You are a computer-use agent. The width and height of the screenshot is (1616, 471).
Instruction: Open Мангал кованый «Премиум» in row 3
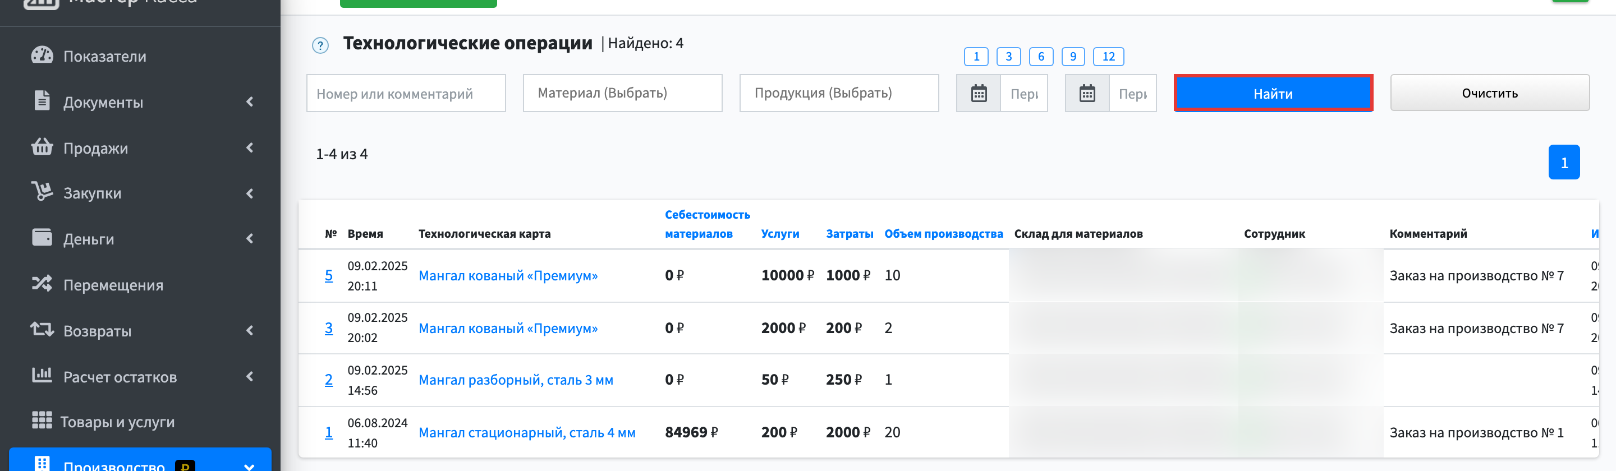[x=508, y=328]
